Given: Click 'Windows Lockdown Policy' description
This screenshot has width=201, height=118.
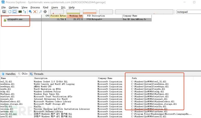Looking at the screenshot, I should (x=47, y=91).
